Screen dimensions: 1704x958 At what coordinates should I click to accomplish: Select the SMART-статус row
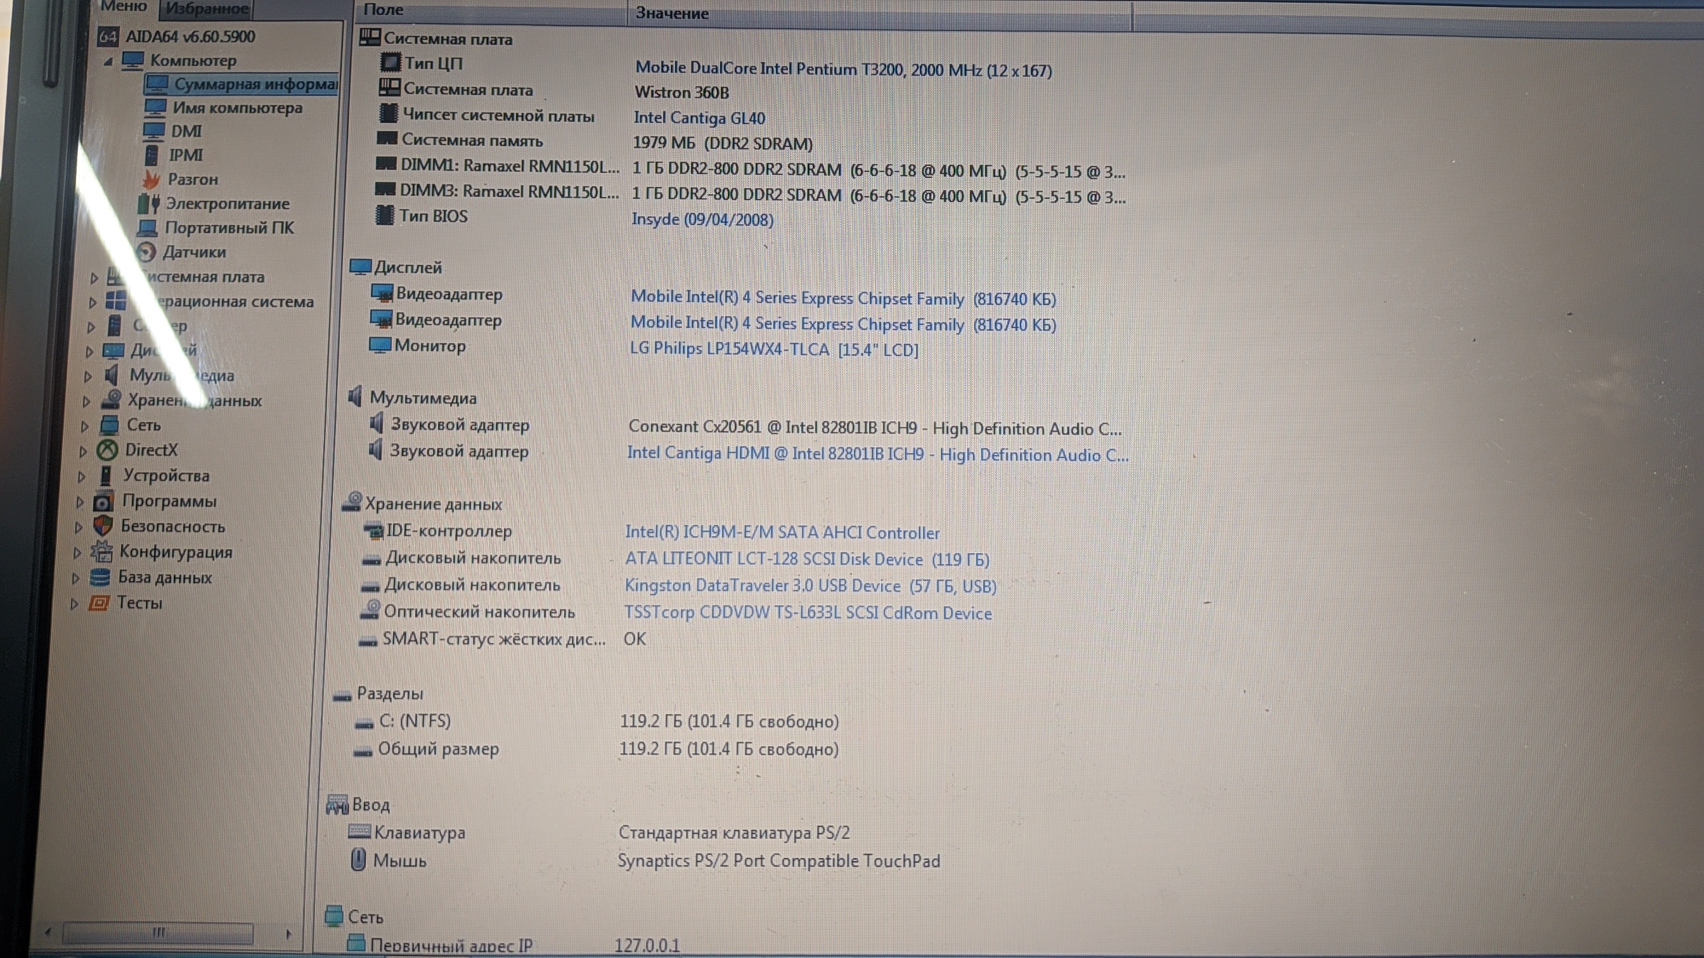click(x=501, y=639)
